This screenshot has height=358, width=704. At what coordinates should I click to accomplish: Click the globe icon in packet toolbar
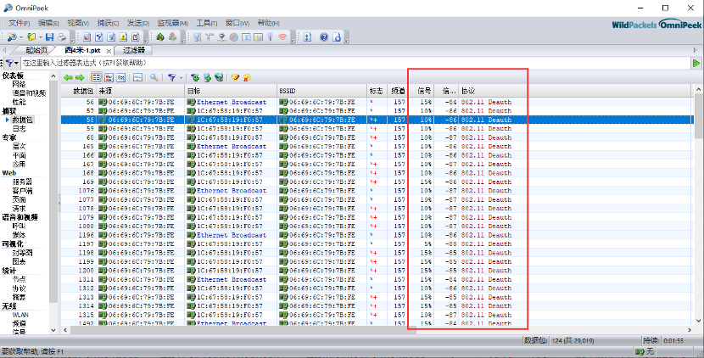click(219, 78)
